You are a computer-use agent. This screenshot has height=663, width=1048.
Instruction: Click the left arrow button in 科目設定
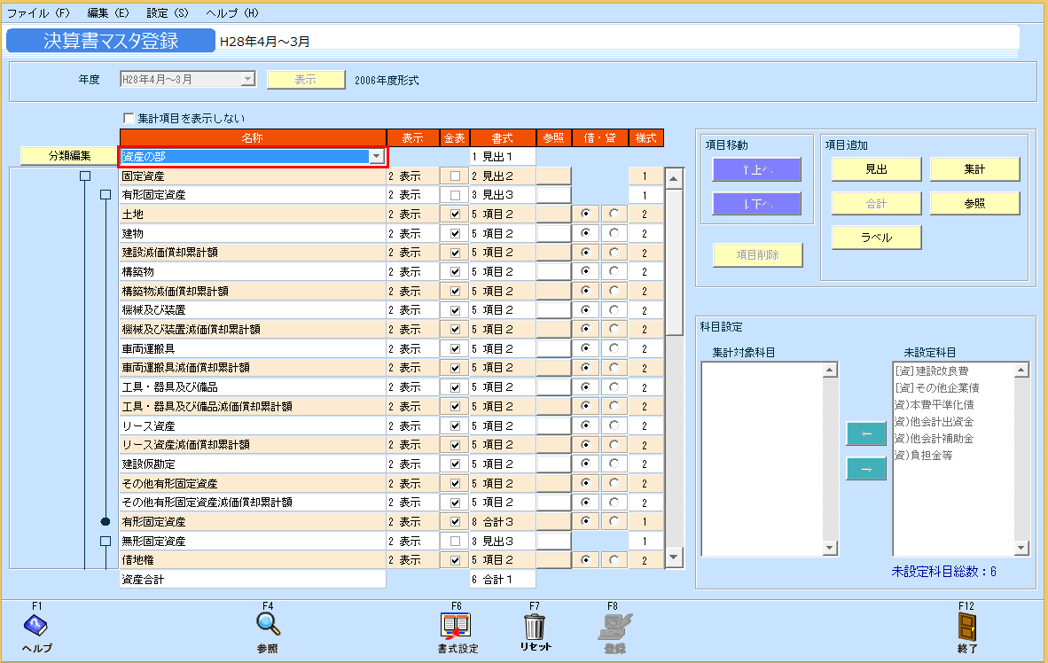866,433
